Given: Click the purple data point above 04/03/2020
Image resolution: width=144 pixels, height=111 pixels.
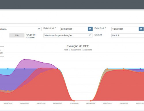Looking at the screenshot, I should tap(24, 59).
